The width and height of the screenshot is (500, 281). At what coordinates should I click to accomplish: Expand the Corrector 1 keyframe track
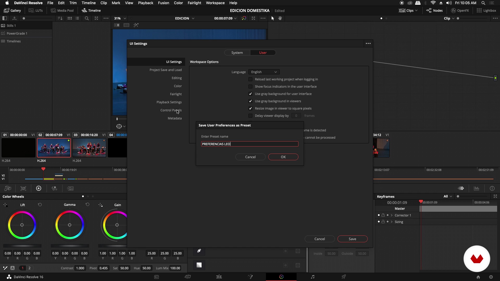(x=392, y=215)
